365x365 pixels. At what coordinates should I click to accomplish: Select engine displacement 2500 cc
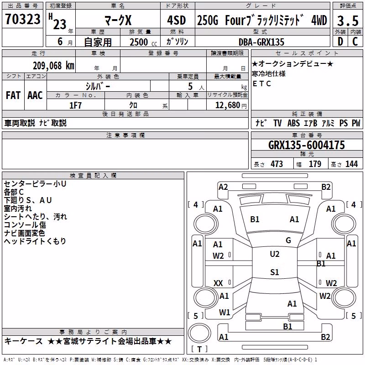point(143,42)
